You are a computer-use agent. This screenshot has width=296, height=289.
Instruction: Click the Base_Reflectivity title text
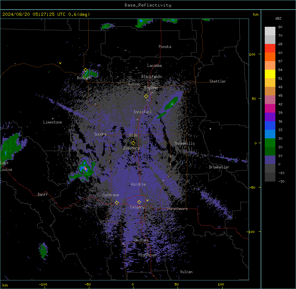click(148, 5)
